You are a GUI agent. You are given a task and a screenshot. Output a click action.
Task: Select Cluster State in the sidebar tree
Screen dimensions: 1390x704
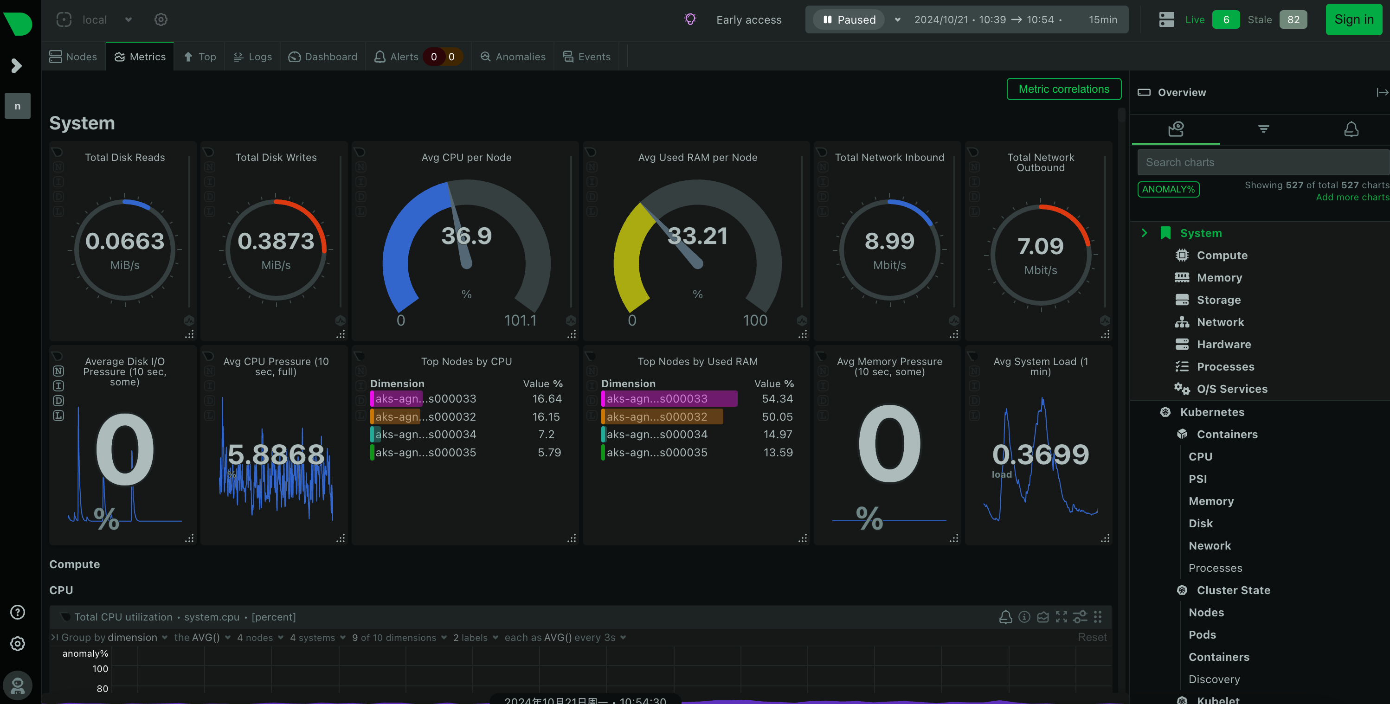pyautogui.click(x=1233, y=590)
